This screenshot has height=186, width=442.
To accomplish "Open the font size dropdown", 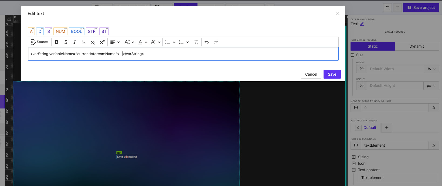I will point(129,42).
